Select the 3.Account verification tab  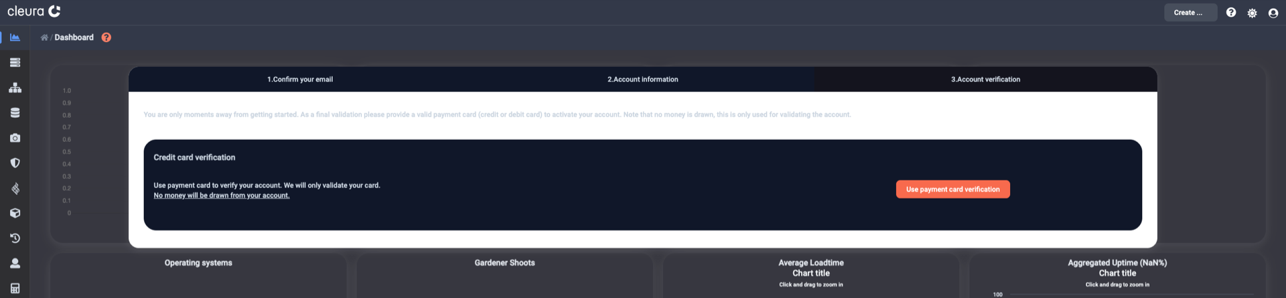pyautogui.click(x=986, y=79)
